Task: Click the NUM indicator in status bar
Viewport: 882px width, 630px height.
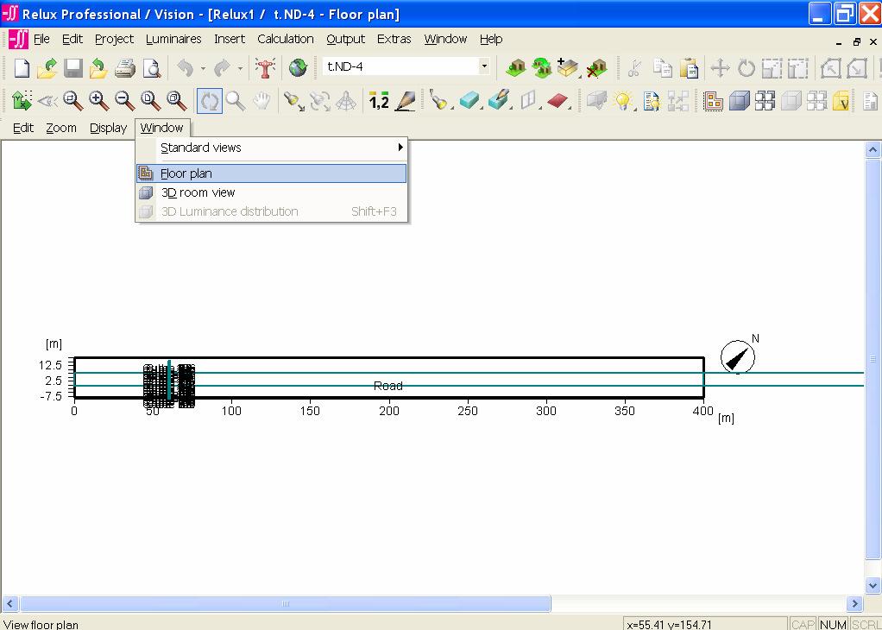Action: click(833, 624)
